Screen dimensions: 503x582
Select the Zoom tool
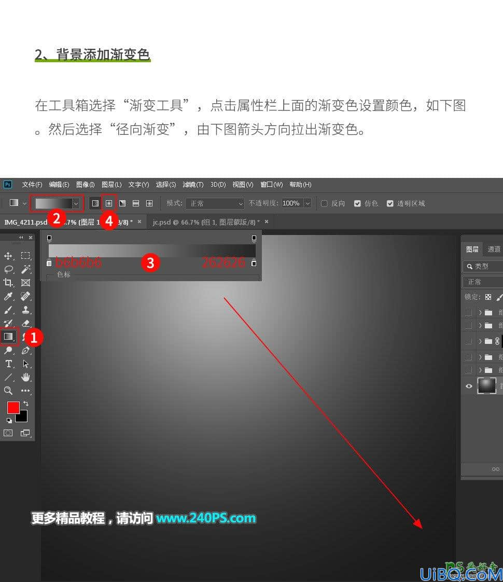(x=8, y=391)
